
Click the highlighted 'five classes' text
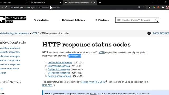(75, 56)
